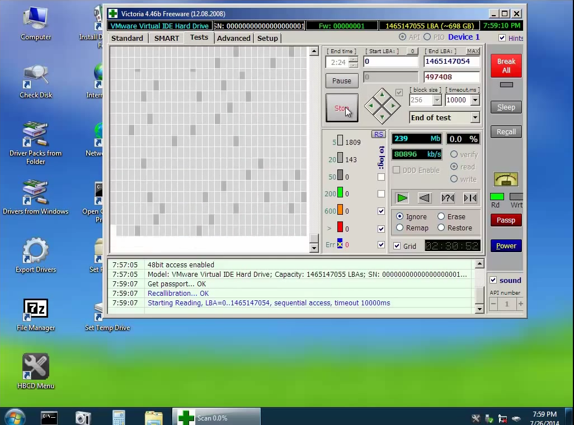Toggle the log checkbox for 50 ms blocks
The height and width of the screenshot is (425, 574).
[381, 177]
